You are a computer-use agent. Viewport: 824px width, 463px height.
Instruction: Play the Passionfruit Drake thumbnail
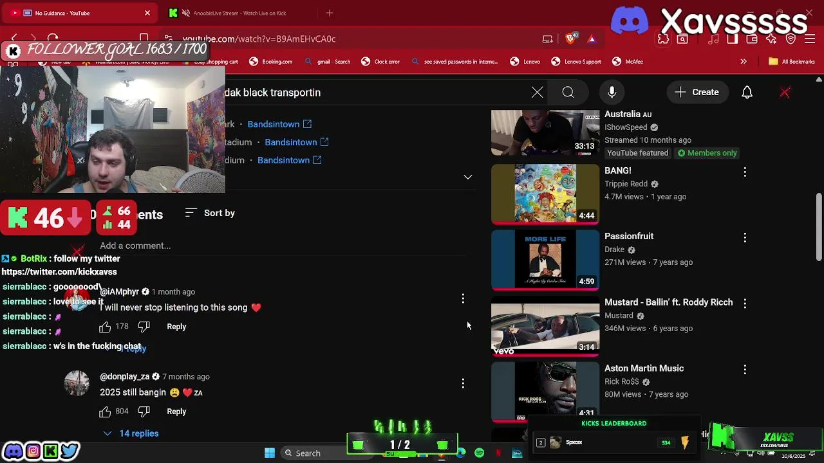pyautogui.click(x=545, y=260)
